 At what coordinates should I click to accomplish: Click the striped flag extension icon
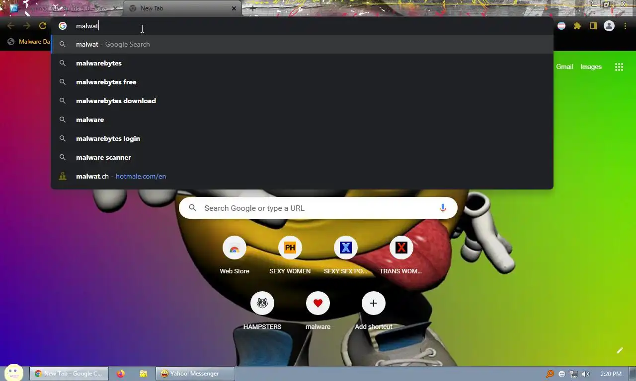(x=561, y=26)
